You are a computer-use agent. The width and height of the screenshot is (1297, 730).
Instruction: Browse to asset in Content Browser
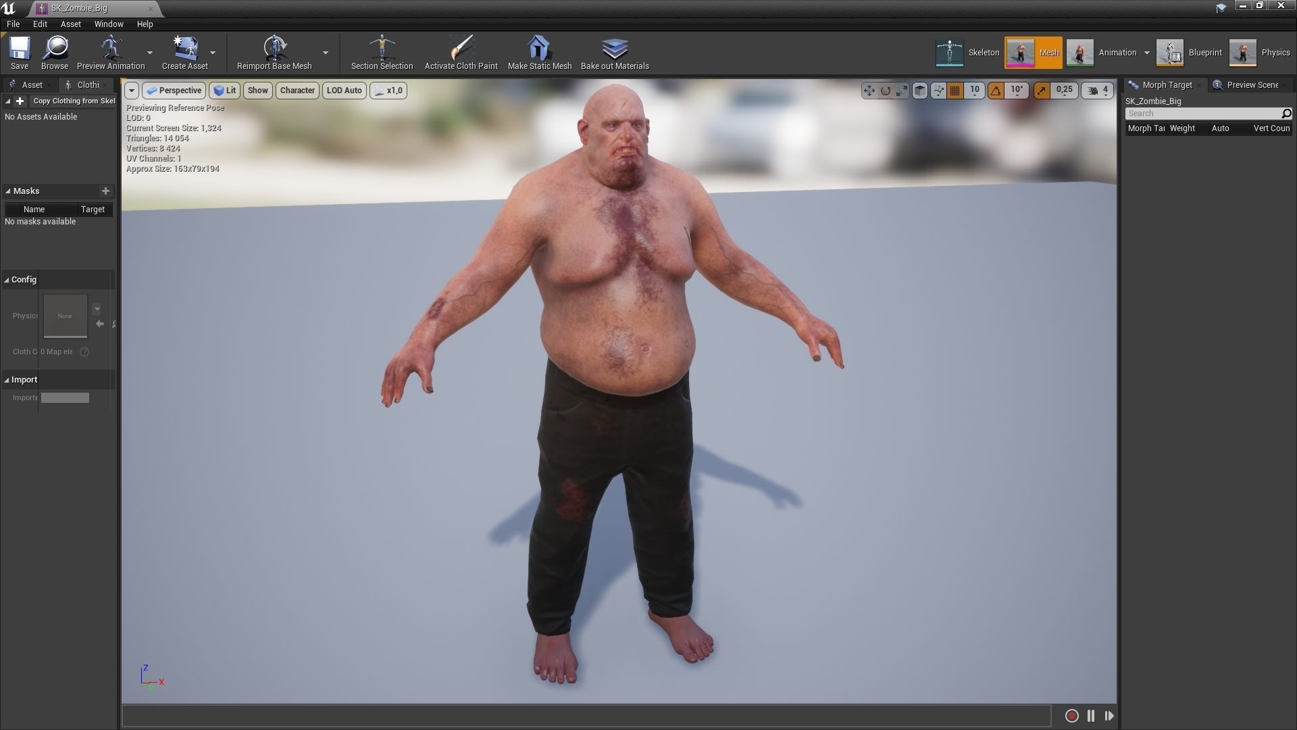tap(55, 53)
